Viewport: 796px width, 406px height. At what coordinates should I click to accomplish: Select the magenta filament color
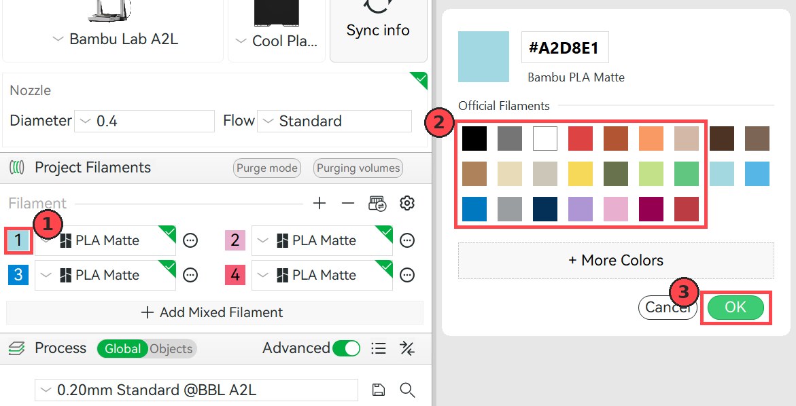point(651,209)
